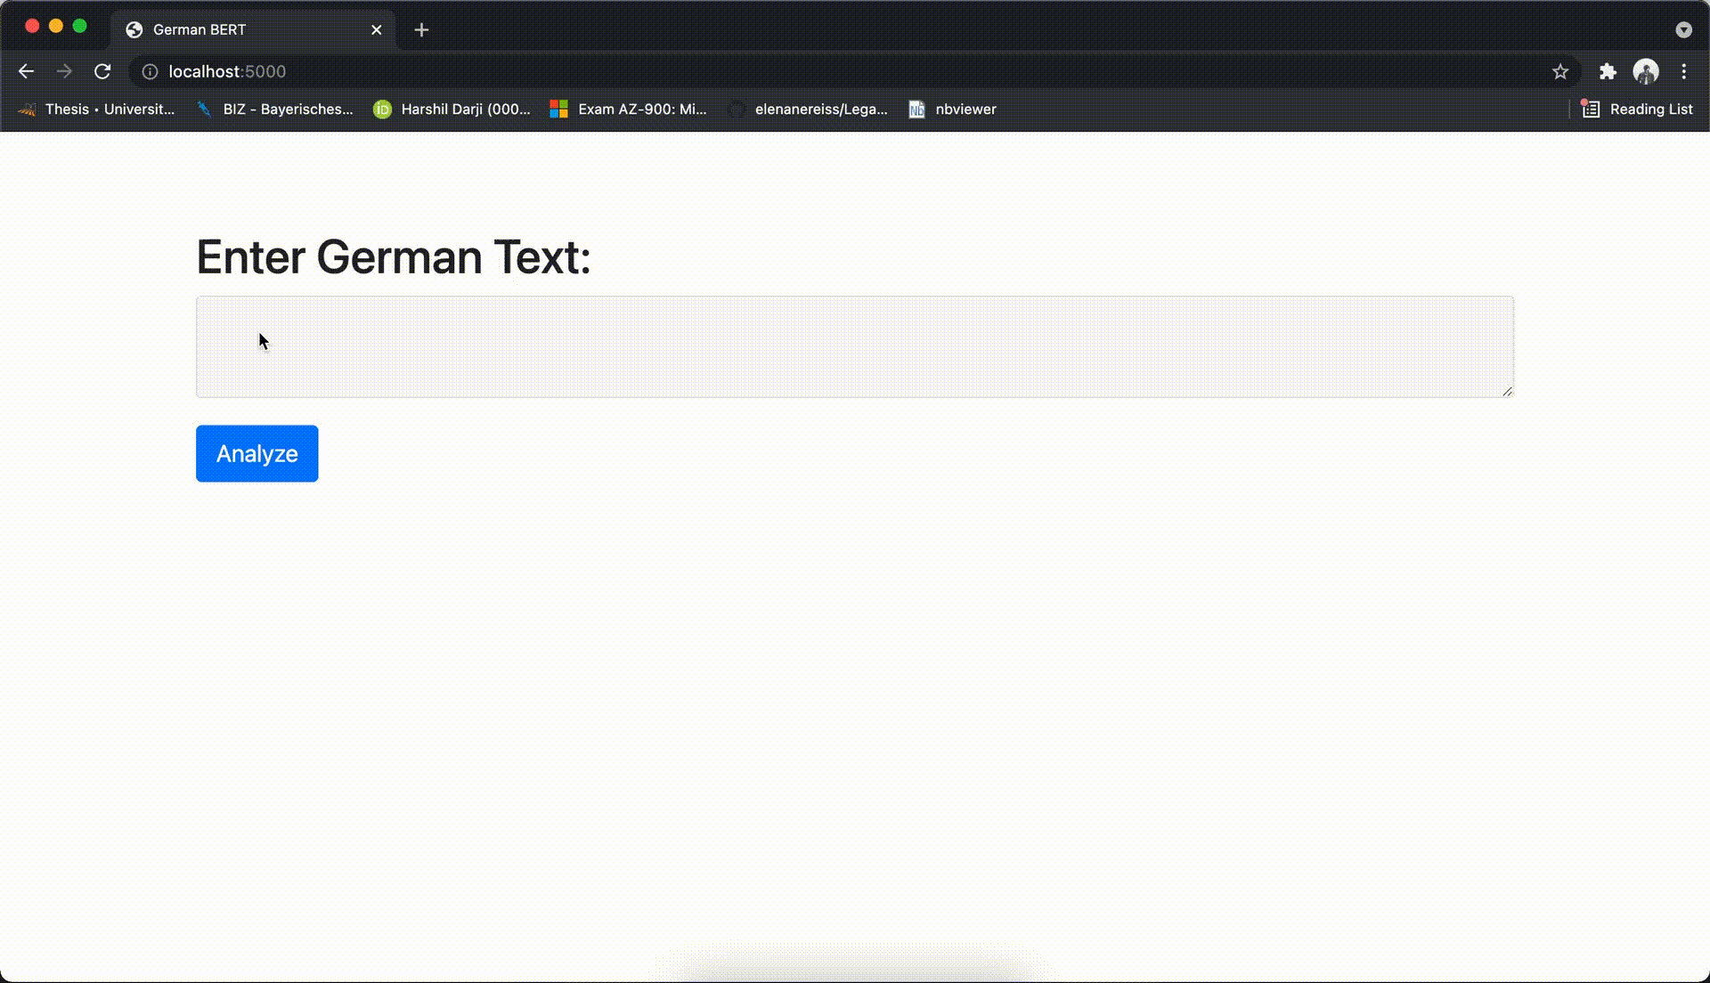Close the German BERT tab

[377, 29]
